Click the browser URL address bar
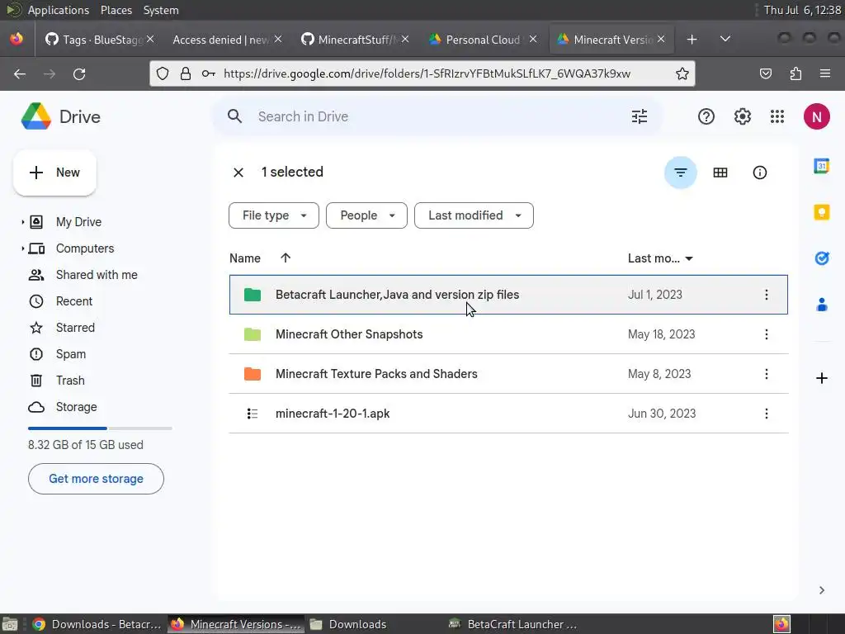845x634 pixels. (x=422, y=73)
